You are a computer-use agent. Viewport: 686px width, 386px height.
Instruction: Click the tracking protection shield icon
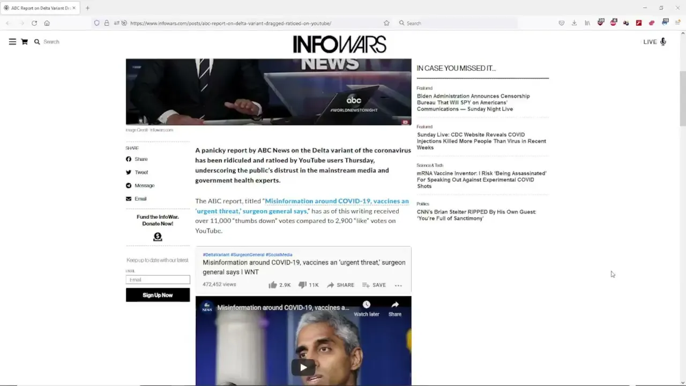pyautogui.click(x=96, y=23)
